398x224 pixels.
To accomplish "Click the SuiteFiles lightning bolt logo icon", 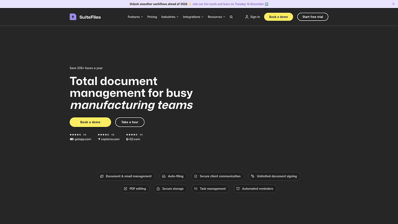I will 73,17.
